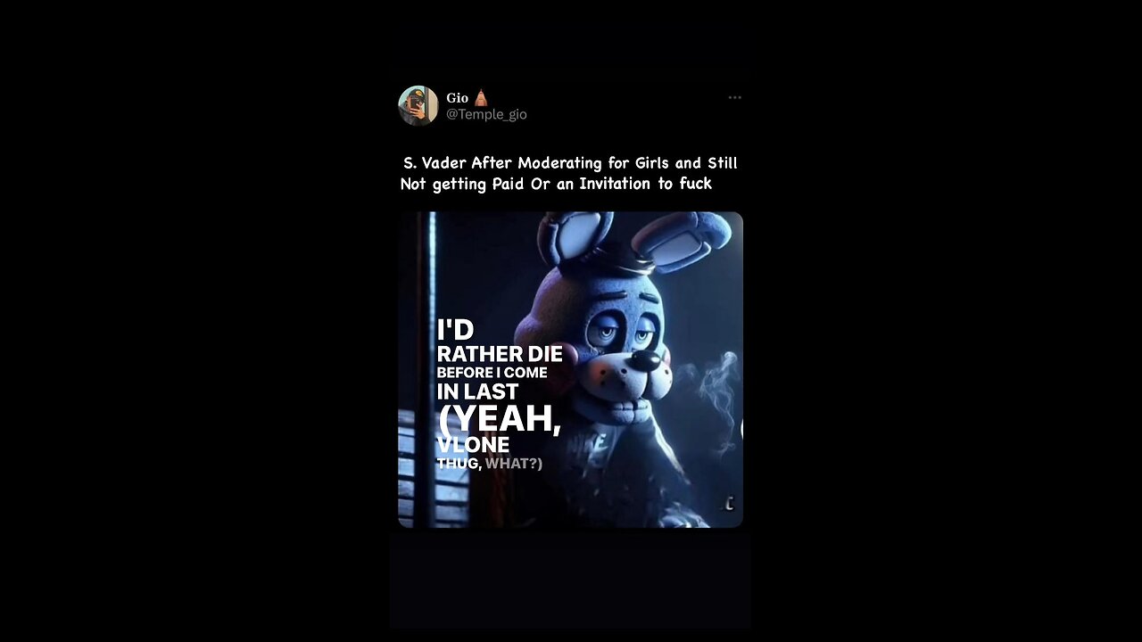1142x642 pixels.
Task: Click the lyric text BEFORE I COME
Action: [492, 373]
